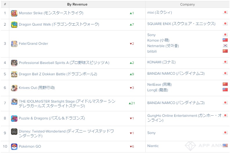Image resolution: width=230 pixels, height=154 pixels.
Task: Click Japan flag in Twisted-Wonderland row
Action: click(225, 132)
